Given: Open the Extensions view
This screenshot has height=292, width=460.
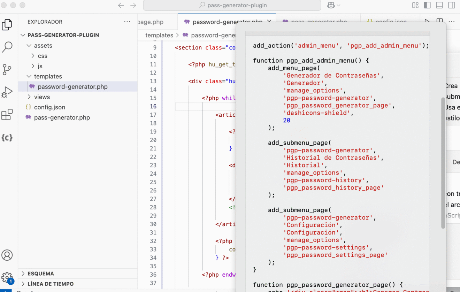Looking at the screenshot, I should (7, 115).
